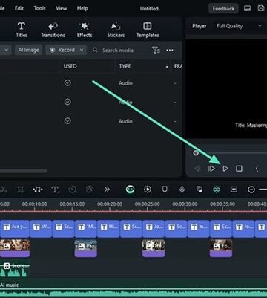This screenshot has height=298, width=267.
Task: Open the Edit menu
Action: point(19,8)
